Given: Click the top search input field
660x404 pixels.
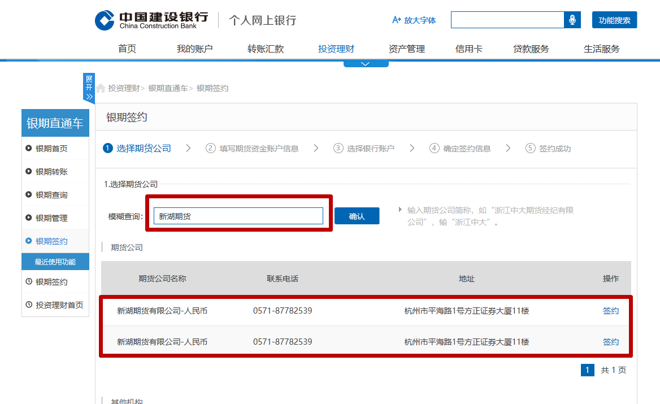Looking at the screenshot, I should pos(507,20).
